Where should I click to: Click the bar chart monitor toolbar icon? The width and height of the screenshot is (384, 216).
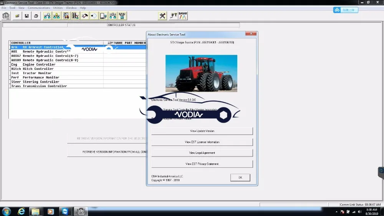coord(75,16)
